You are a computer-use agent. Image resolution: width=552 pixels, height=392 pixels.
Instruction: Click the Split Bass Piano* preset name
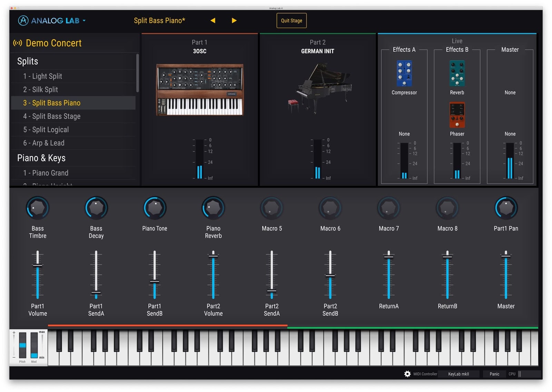[x=159, y=21]
